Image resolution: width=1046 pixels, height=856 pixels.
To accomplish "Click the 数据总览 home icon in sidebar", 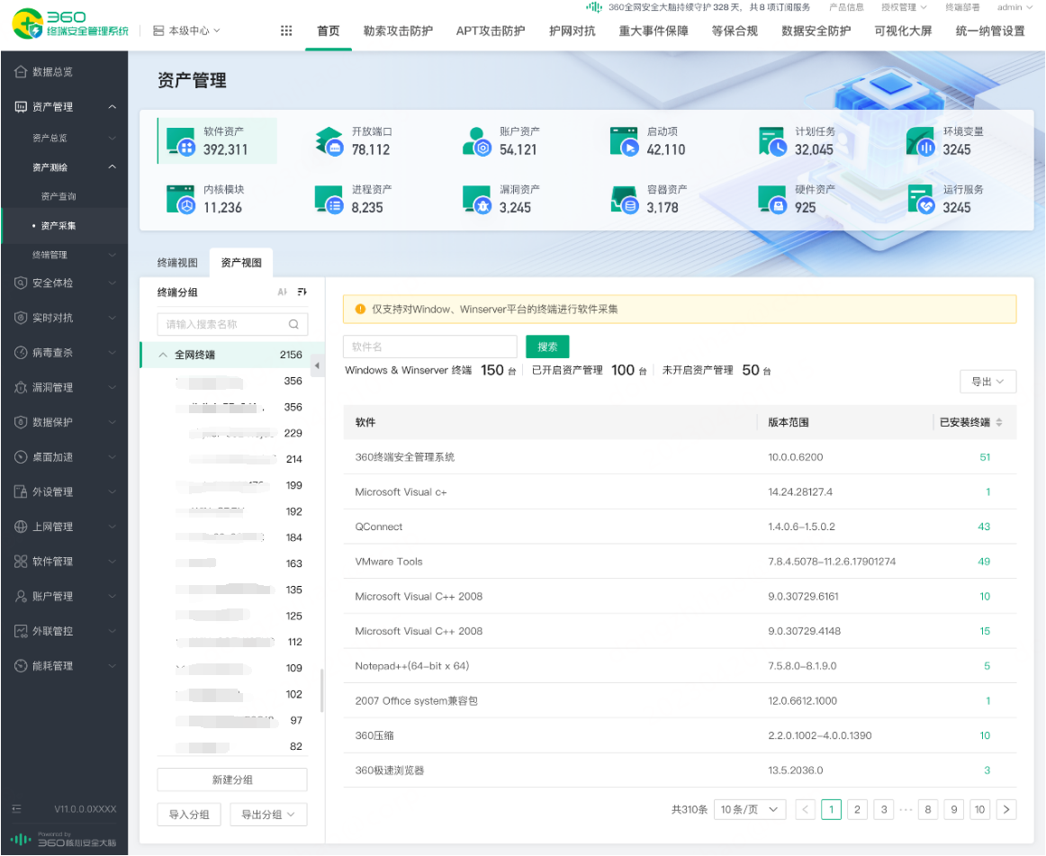I will [21, 71].
